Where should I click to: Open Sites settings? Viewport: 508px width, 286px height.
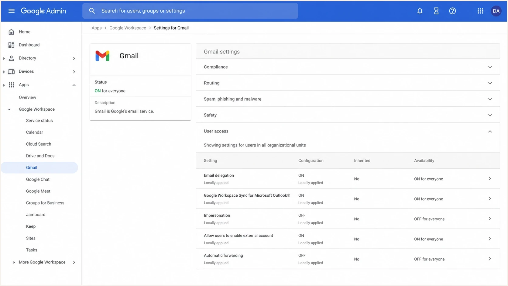(31, 238)
